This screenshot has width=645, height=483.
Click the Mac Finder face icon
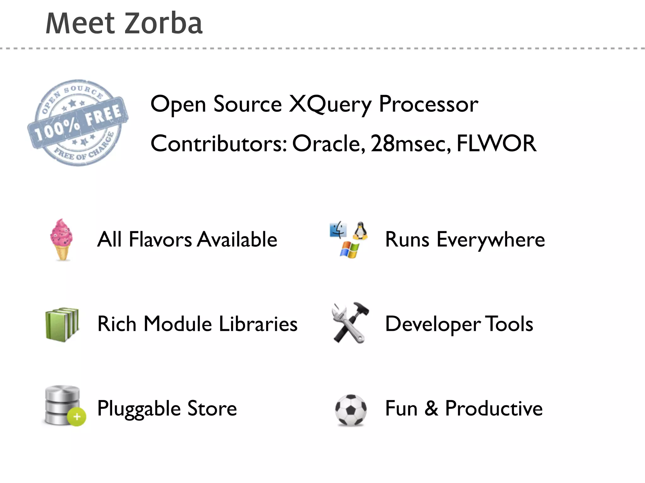[338, 230]
